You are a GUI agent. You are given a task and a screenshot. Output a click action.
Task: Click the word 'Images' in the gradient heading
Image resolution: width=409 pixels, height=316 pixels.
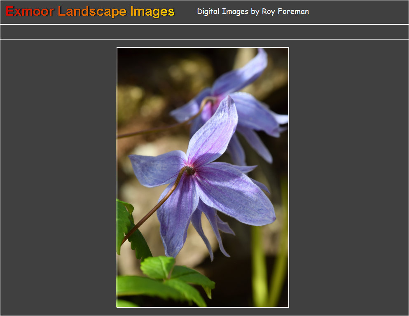pyautogui.click(x=152, y=12)
